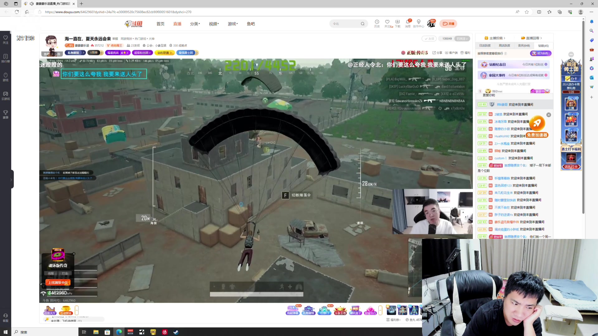This screenshot has height=336, width=598.
Task: Open the 超级粉丝团 badge
Action: tap(143, 53)
